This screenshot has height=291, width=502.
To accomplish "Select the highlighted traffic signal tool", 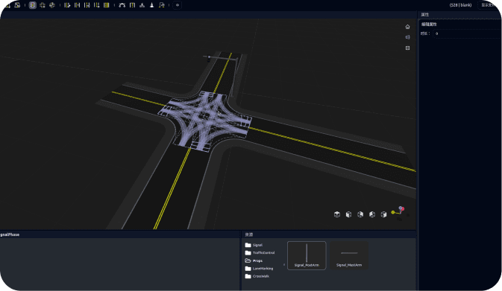I will click(x=32, y=5).
